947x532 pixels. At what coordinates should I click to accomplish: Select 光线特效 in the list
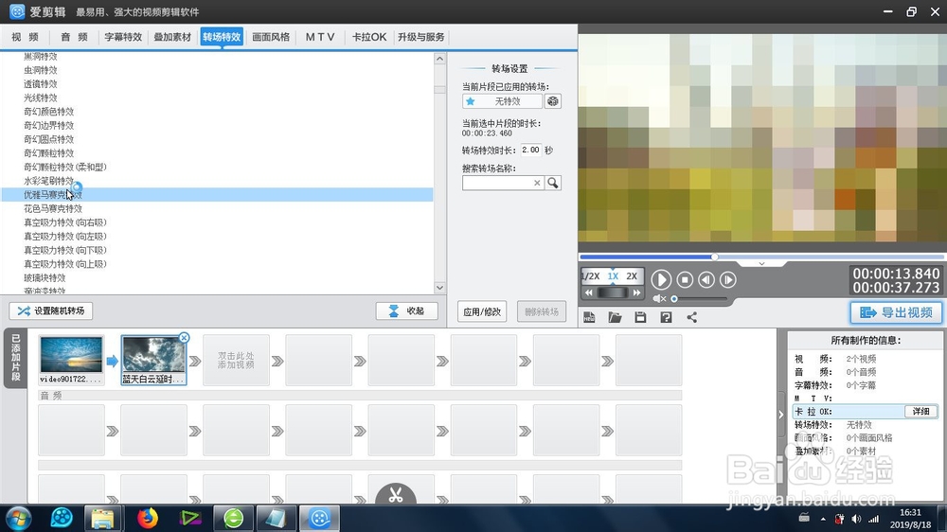pos(40,98)
